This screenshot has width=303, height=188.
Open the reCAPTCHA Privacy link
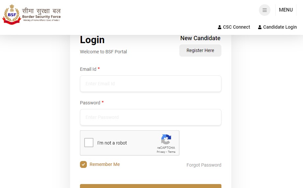pos(161,152)
